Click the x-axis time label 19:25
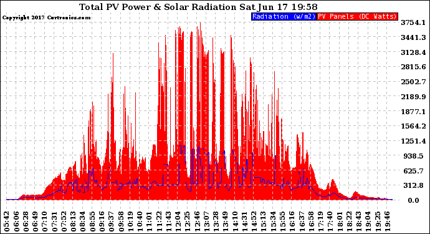This screenshot has width=430, height=234. pyautogui.click(x=378, y=222)
